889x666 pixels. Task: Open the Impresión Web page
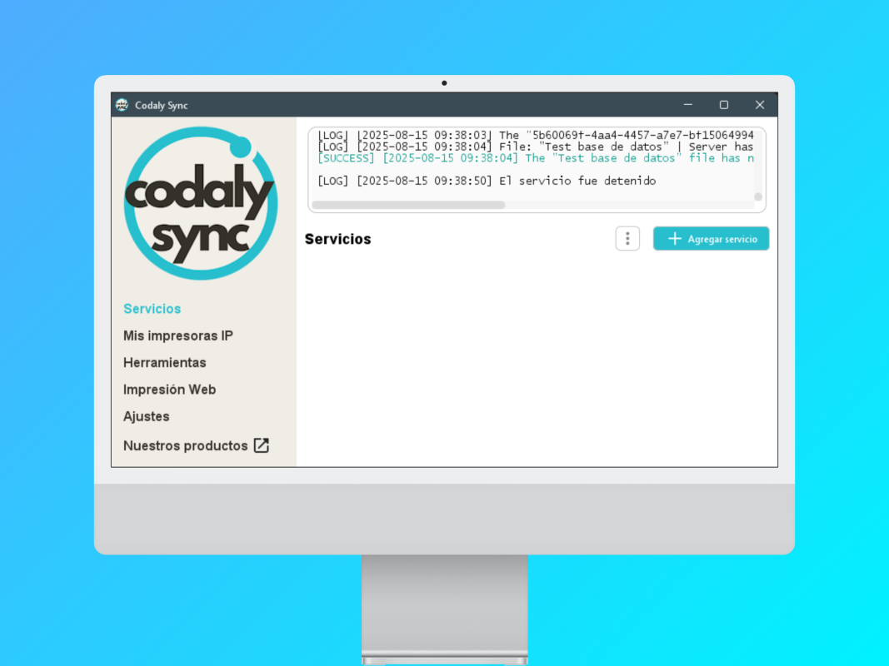pos(169,389)
